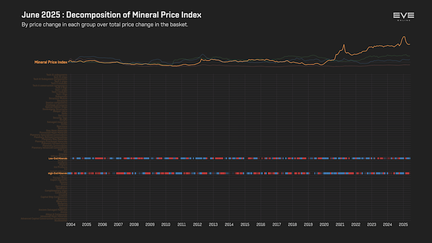
Task: Click the EVE Online logo
Action: (404, 16)
